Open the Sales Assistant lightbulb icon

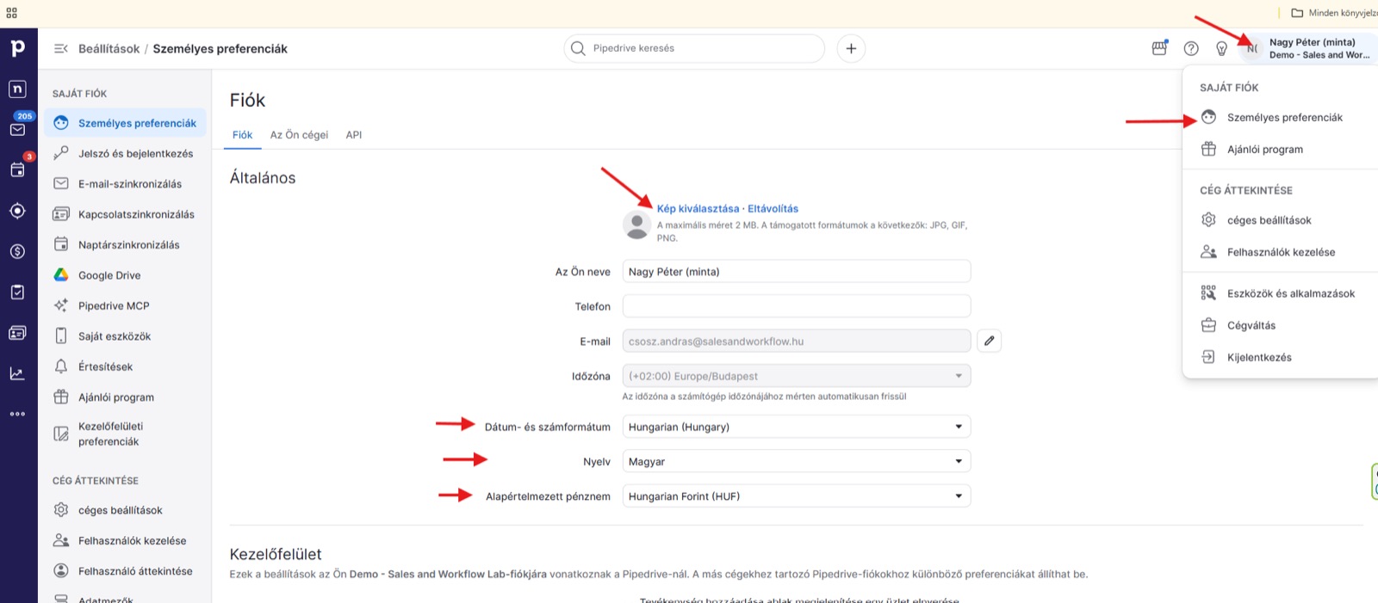pyautogui.click(x=1221, y=48)
